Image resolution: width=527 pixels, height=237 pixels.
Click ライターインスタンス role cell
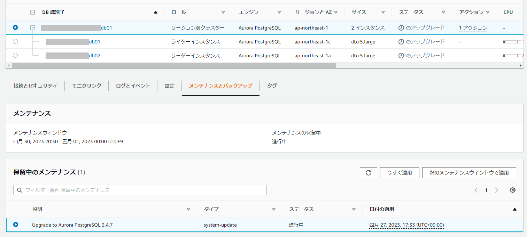[195, 42]
